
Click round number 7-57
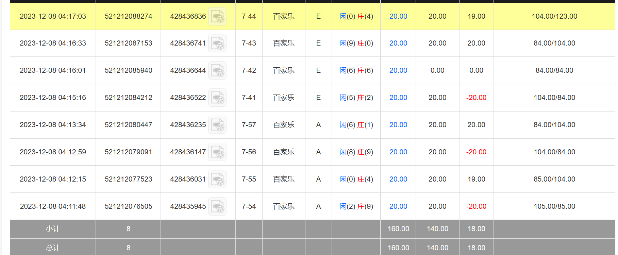coord(249,125)
